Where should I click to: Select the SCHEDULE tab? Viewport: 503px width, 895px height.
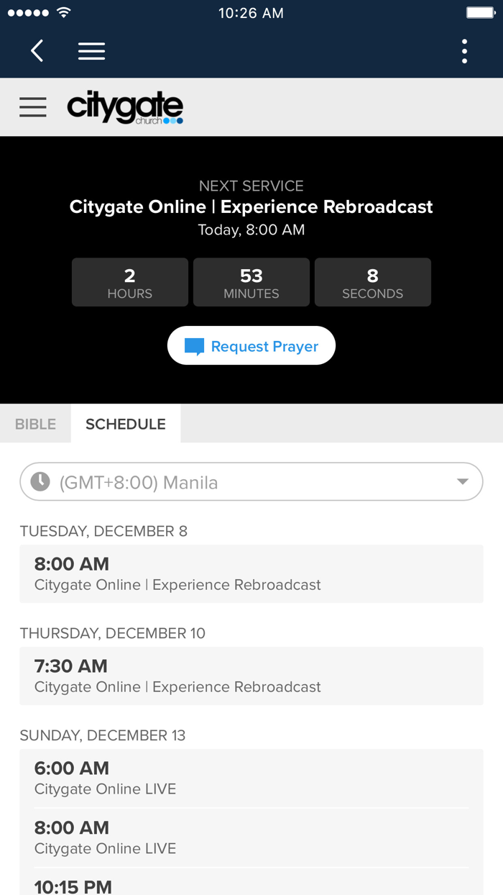point(126,424)
